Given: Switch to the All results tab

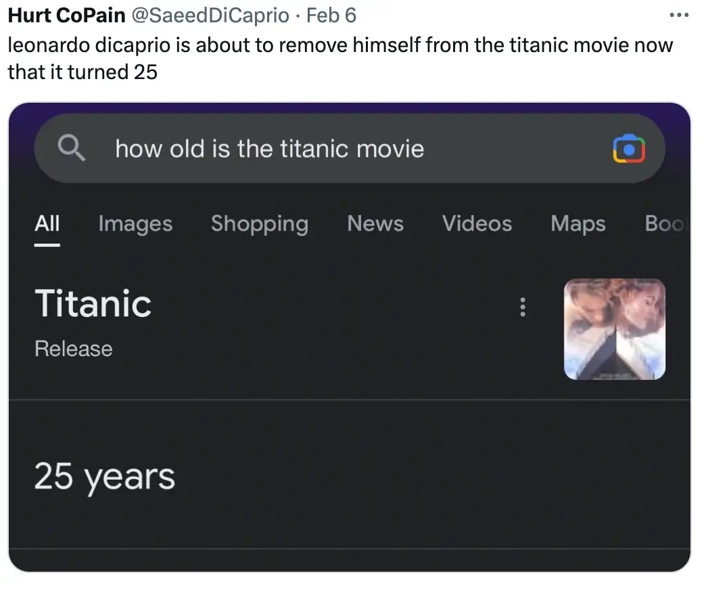Looking at the screenshot, I should (46, 224).
